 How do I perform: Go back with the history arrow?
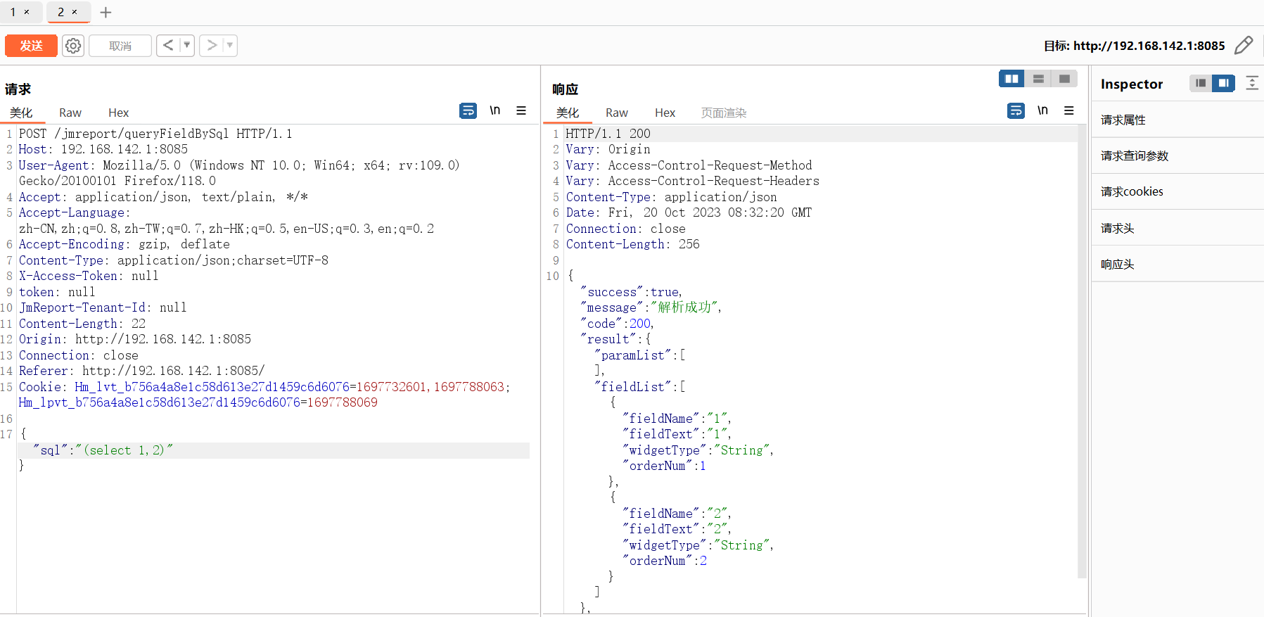[x=168, y=46]
